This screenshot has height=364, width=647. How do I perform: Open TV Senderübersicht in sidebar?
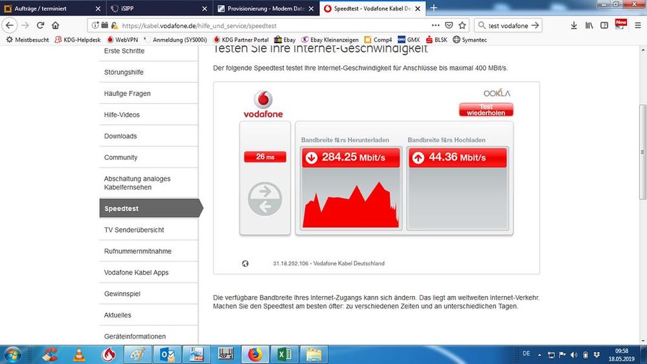click(x=134, y=230)
